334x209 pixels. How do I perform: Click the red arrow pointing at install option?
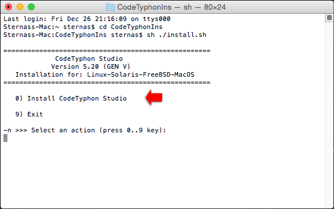tap(154, 97)
